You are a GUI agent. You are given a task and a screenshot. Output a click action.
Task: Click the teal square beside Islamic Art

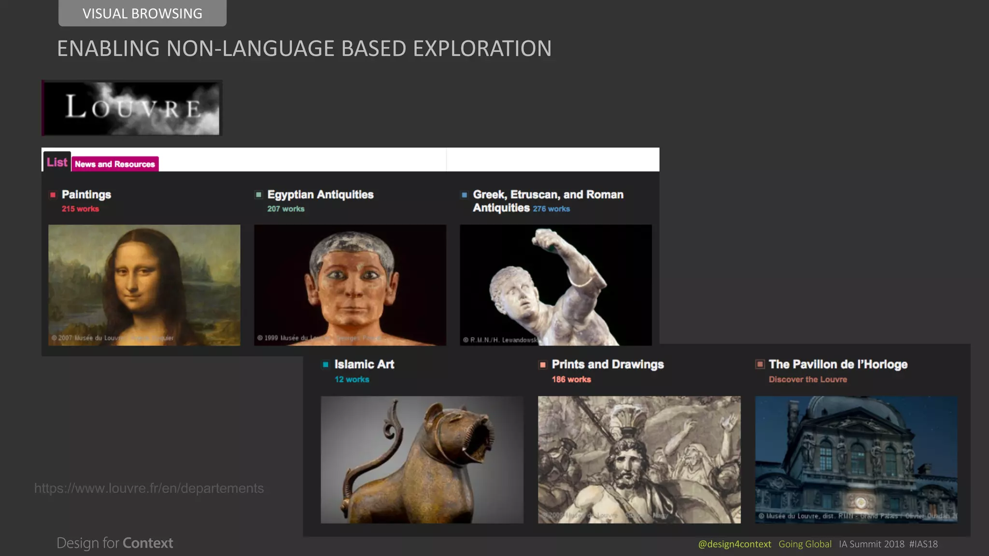325,364
